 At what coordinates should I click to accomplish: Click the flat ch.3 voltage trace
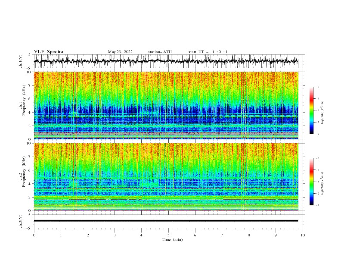pos(166,221)
